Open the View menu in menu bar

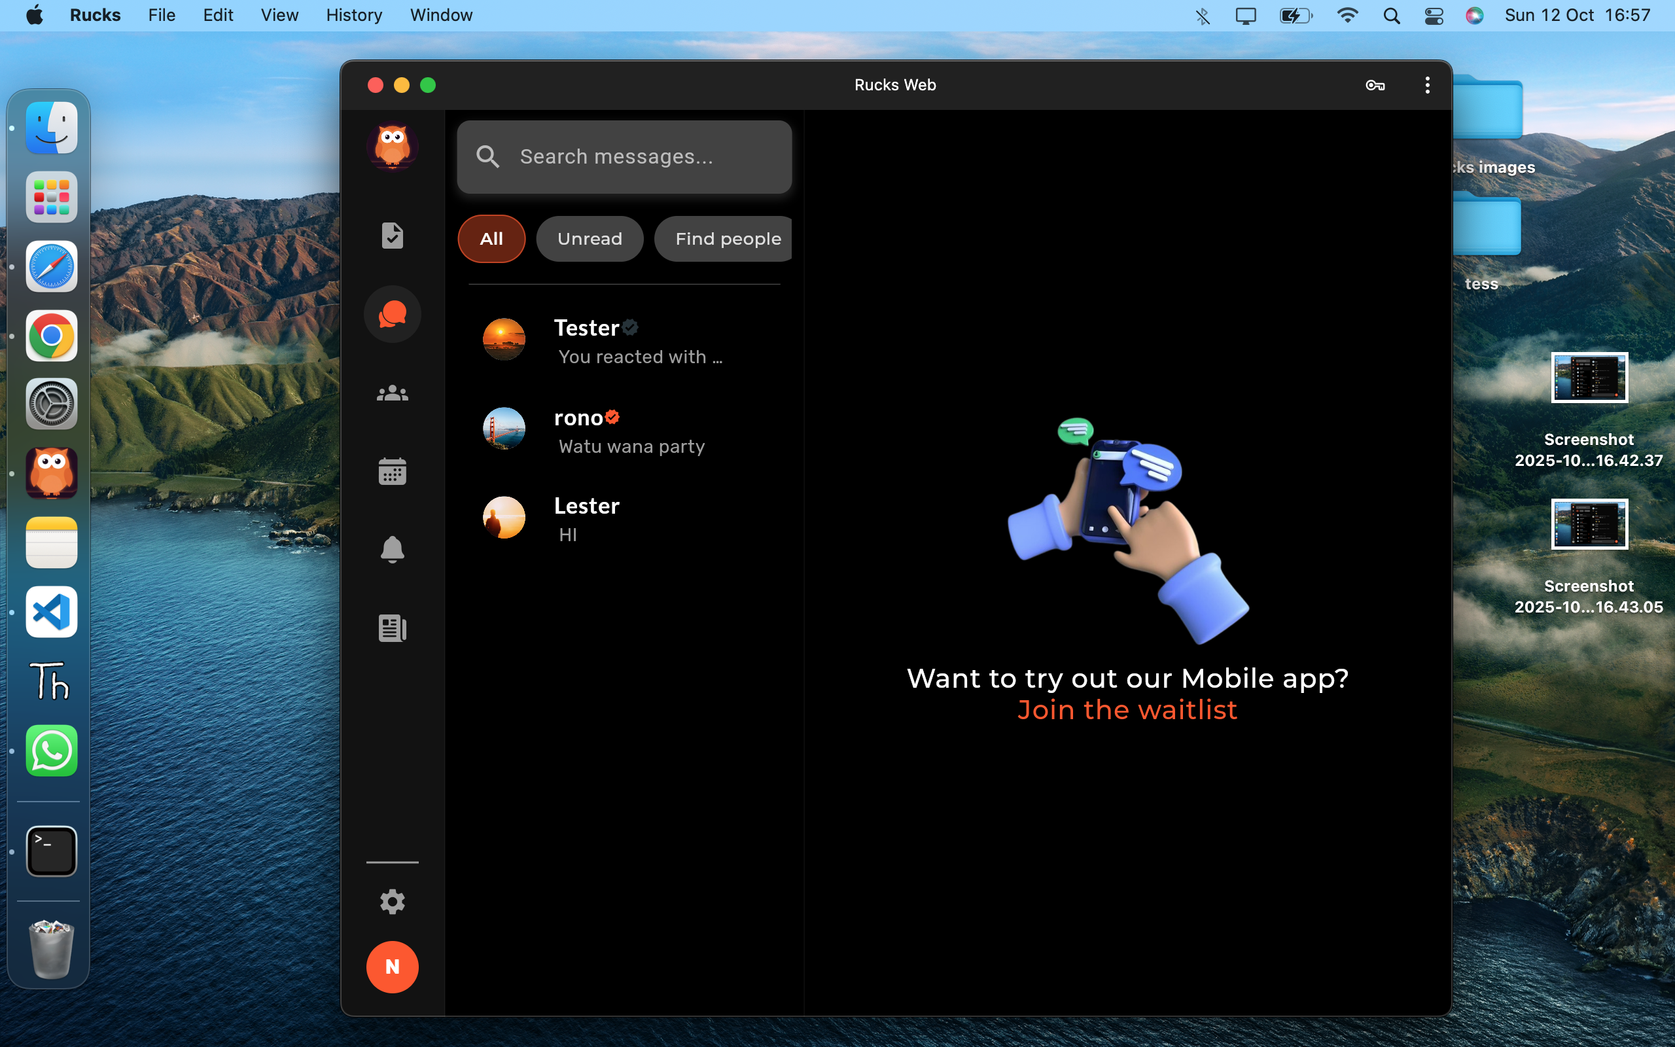279,15
